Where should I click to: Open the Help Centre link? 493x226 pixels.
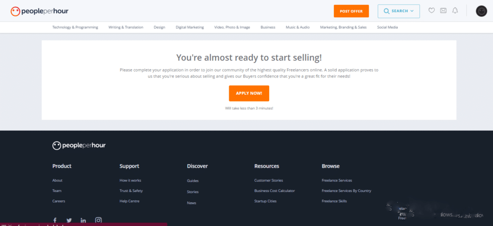point(130,201)
